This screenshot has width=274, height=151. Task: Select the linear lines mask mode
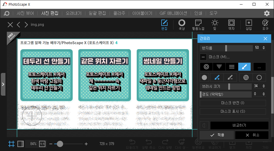click(232, 67)
